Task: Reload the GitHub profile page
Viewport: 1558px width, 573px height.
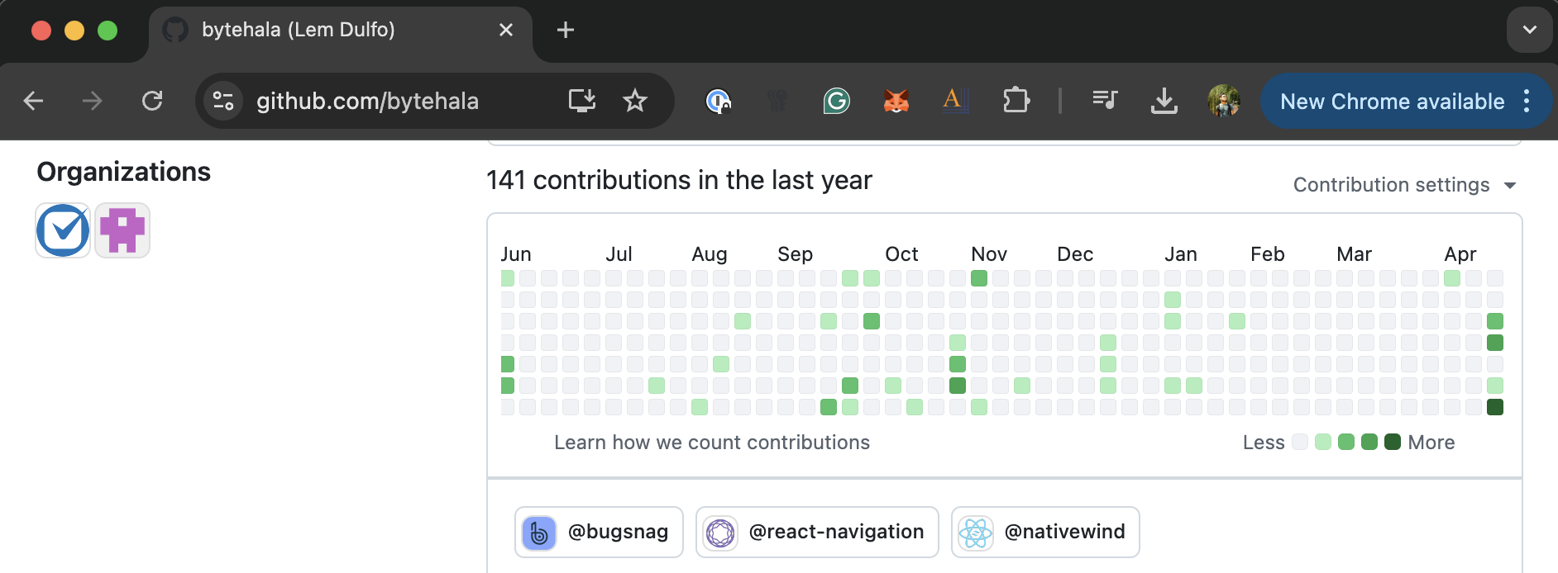Action: (x=152, y=101)
